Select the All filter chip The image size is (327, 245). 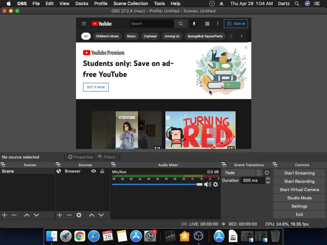(x=86, y=36)
